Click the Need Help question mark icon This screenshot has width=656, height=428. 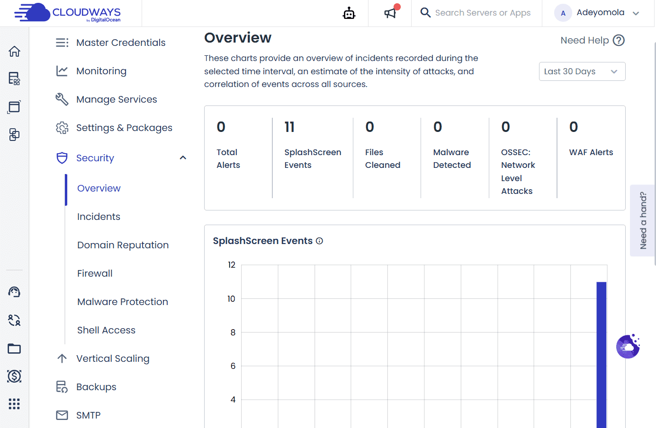tap(619, 40)
